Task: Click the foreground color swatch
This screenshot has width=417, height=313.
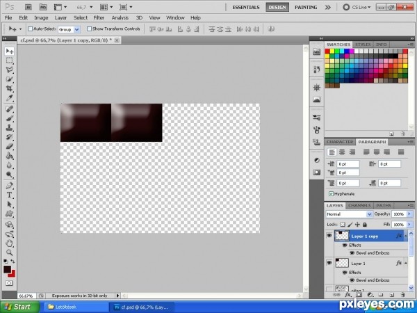Action: pos(7,269)
